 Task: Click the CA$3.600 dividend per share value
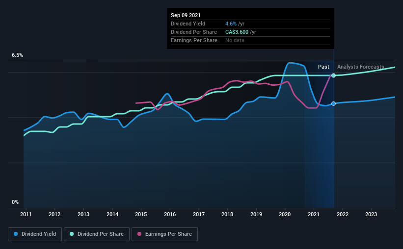(x=237, y=32)
